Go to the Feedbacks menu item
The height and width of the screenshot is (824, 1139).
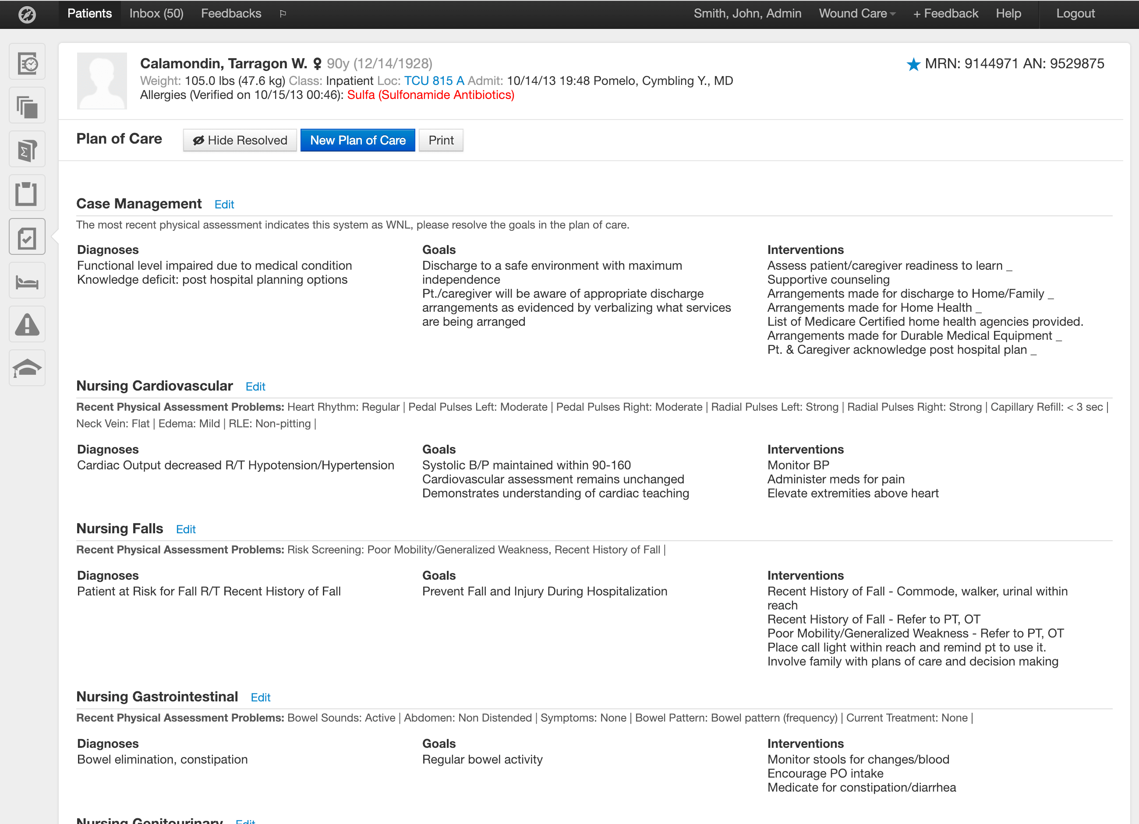click(x=231, y=14)
